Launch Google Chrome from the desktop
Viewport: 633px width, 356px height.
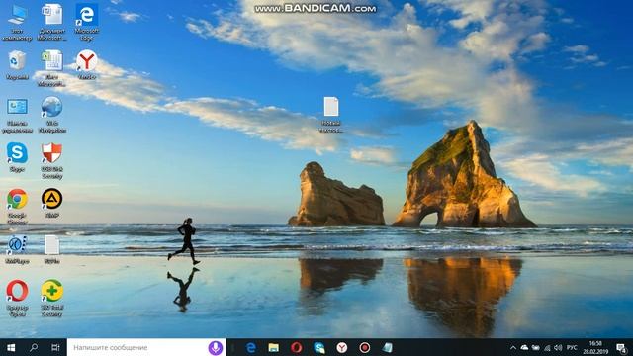[x=17, y=207]
